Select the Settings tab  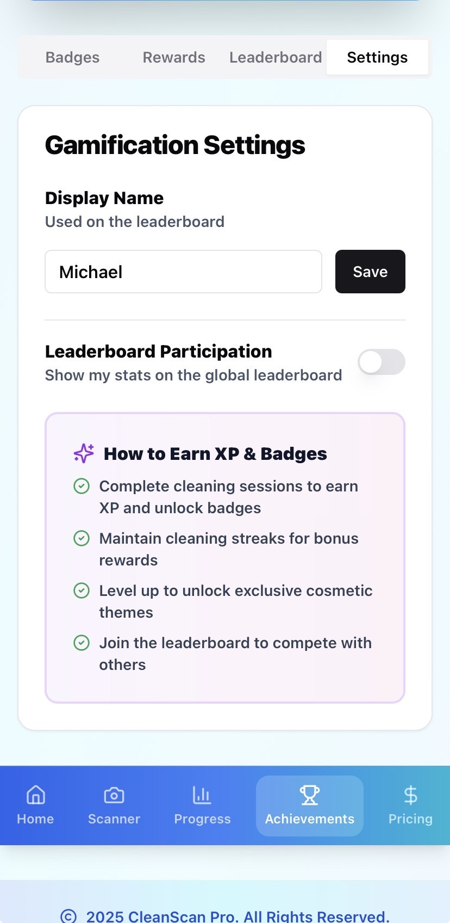pos(377,57)
